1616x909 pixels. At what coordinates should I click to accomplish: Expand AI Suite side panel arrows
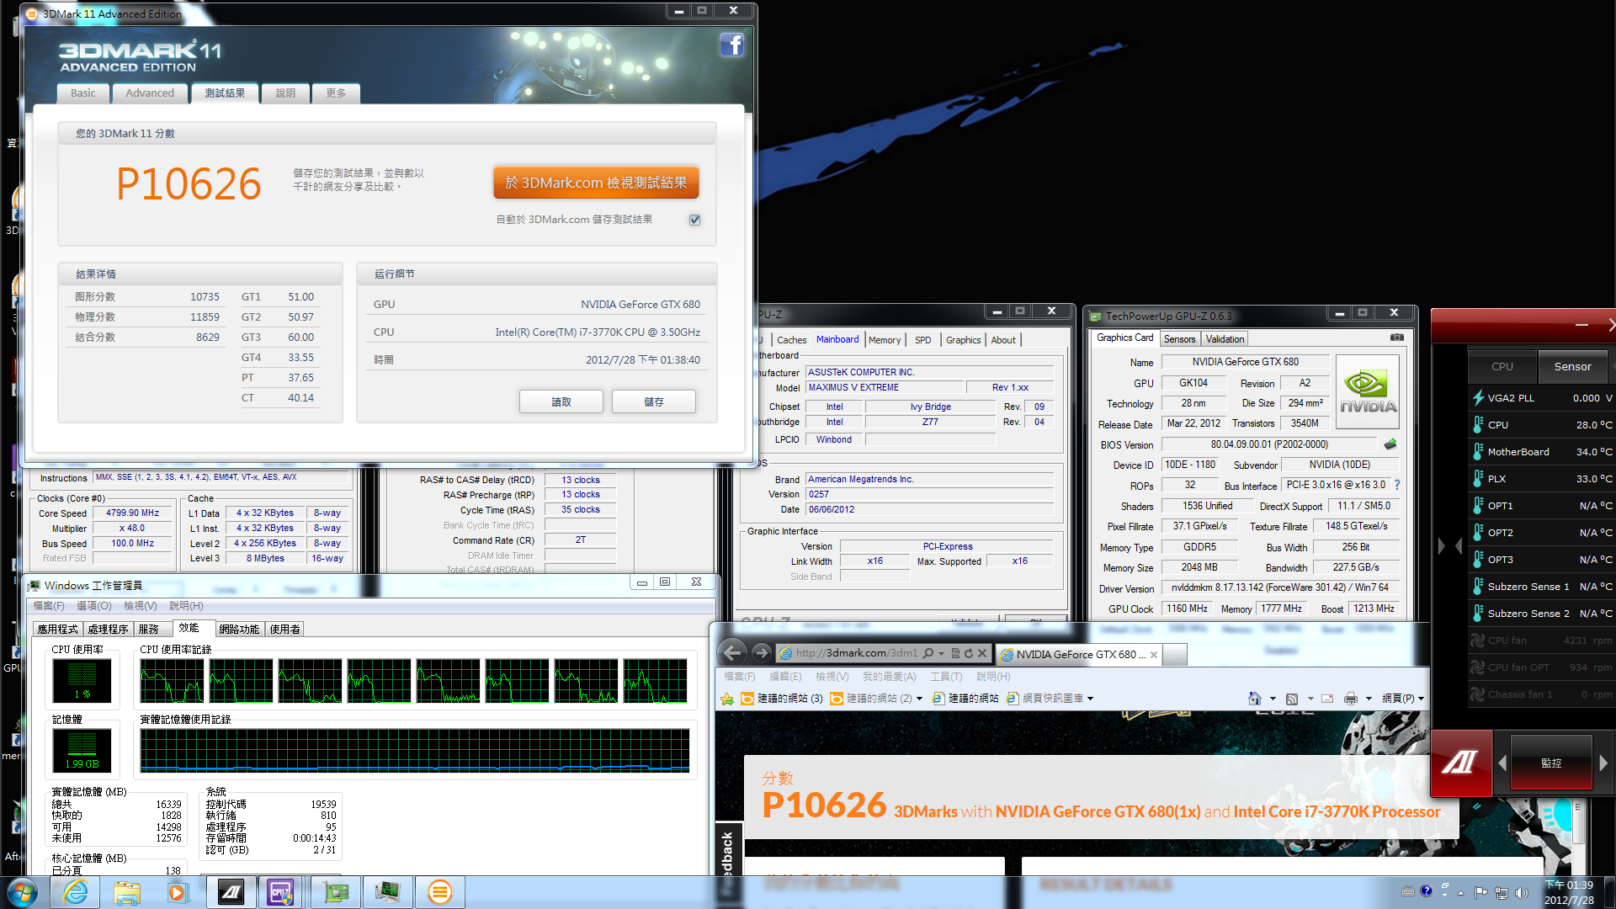[x=1450, y=546]
